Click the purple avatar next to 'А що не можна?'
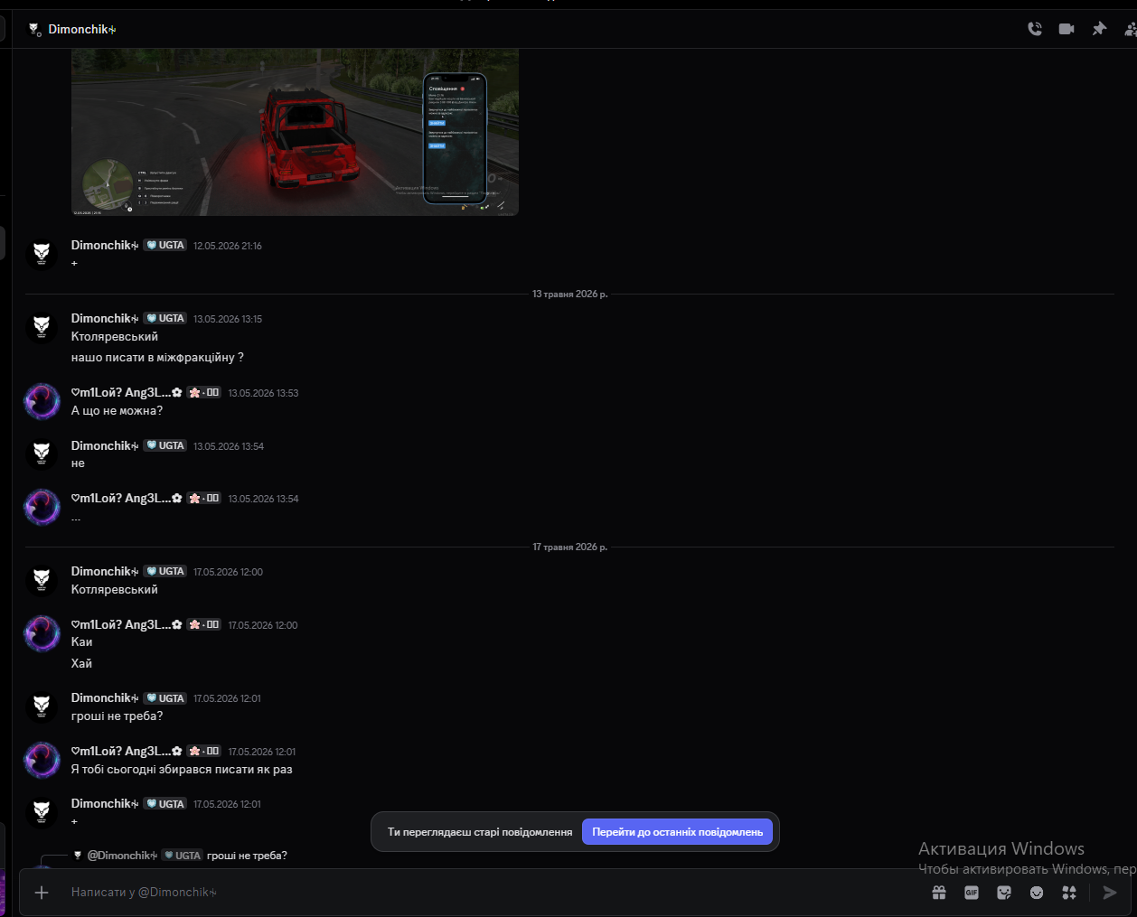The image size is (1137, 917). coord(42,401)
